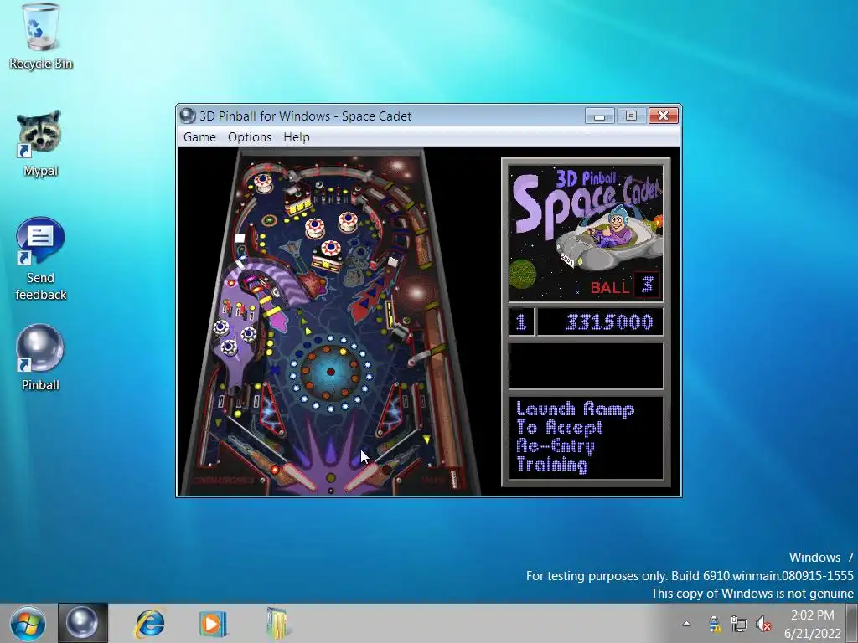
Task: Close the 3D Pinball window
Action: coord(664,116)
